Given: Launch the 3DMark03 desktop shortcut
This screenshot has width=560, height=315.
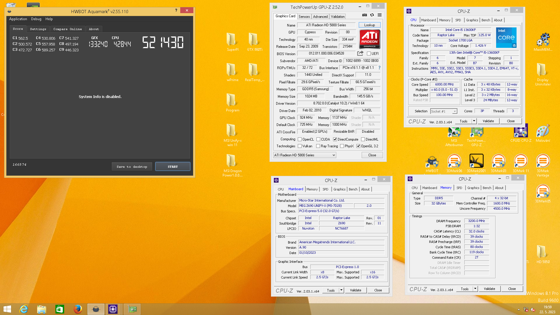Looking at the screenshot, I should 498,164.
